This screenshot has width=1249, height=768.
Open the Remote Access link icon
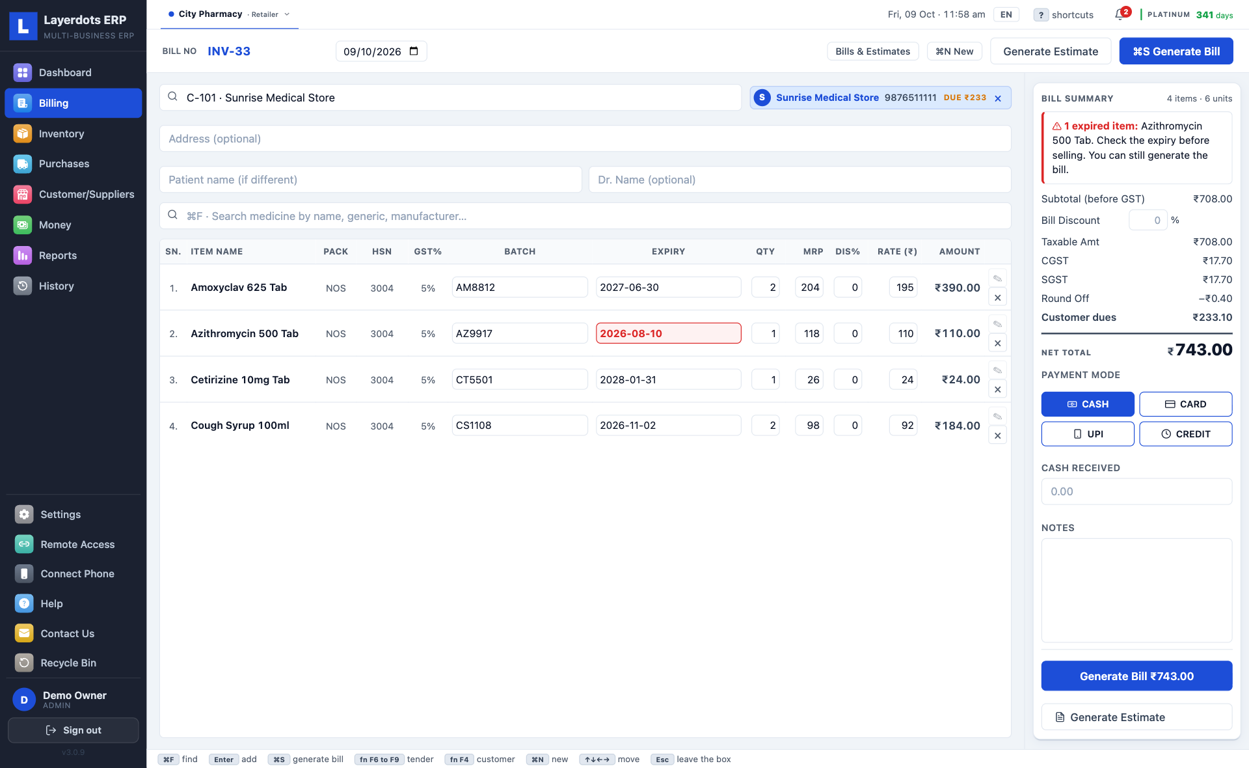pyautogui.click(x=24, y=544)
